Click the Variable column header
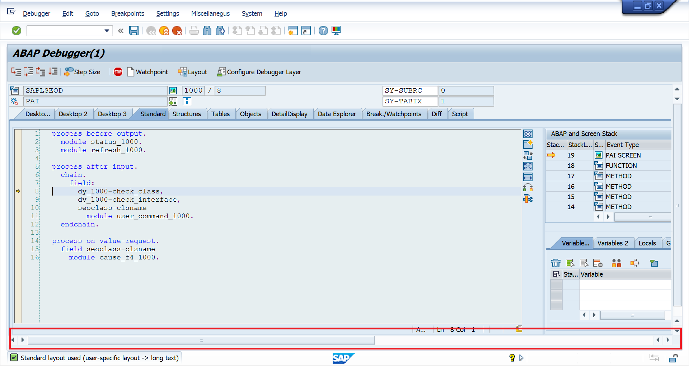This screenshot has height=366, width=689. tap(625, 274)
